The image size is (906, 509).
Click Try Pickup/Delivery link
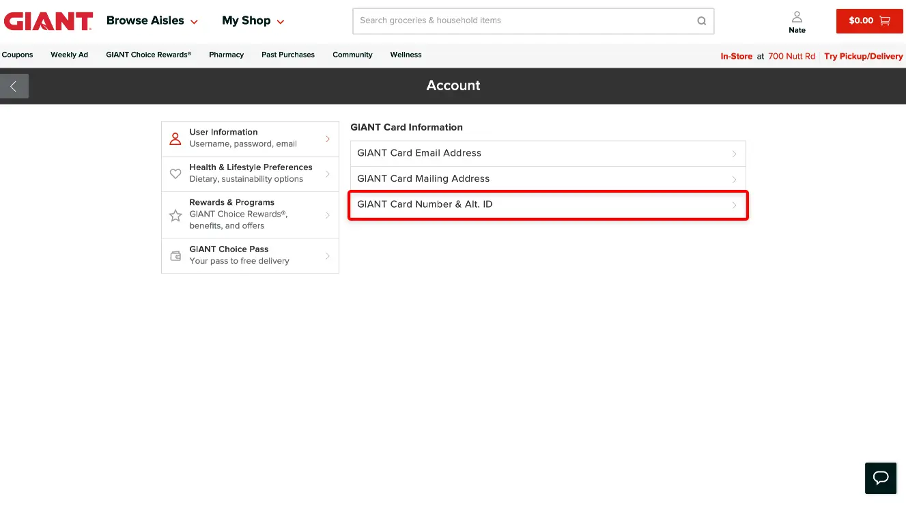click(x=864, y=56)
